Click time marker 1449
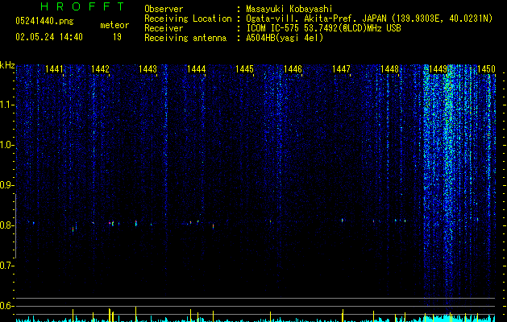 point(438,69)
